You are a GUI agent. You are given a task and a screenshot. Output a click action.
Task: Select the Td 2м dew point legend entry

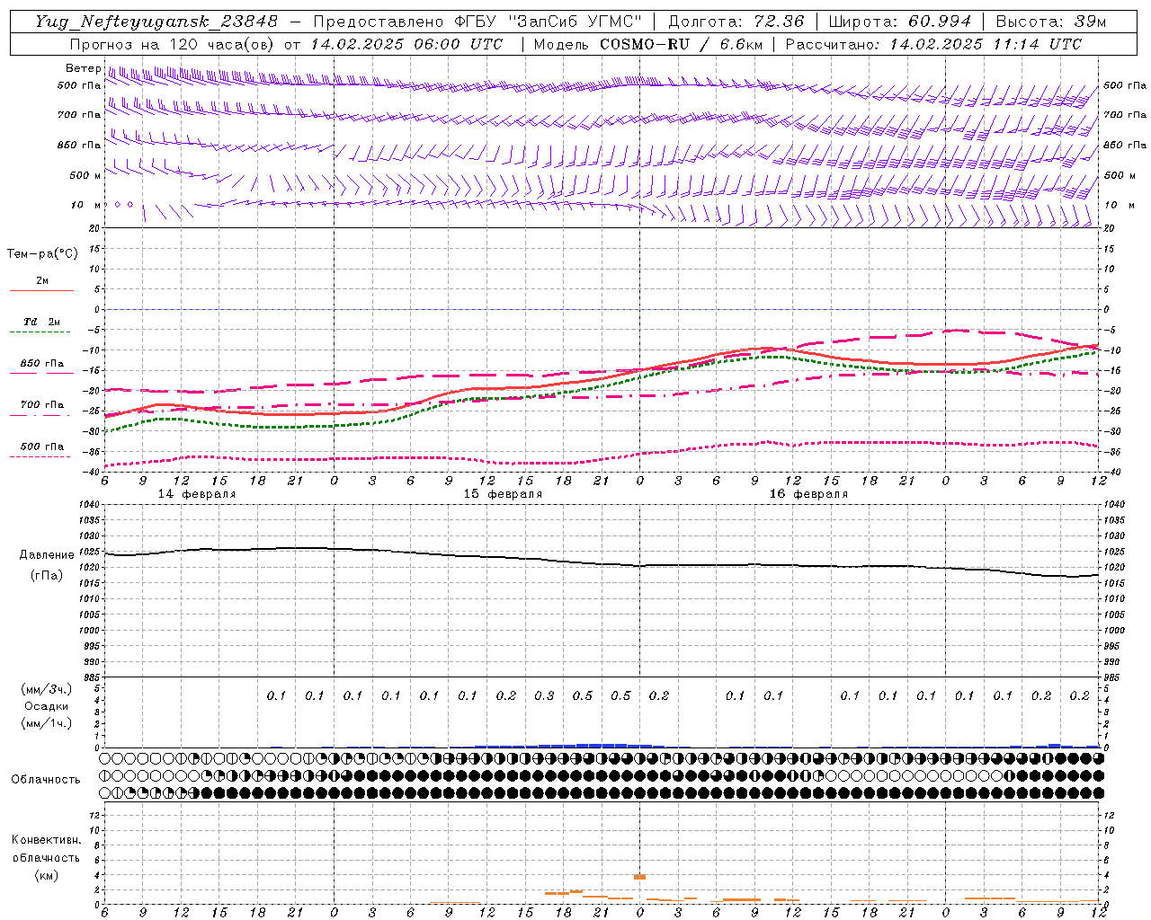42,322
